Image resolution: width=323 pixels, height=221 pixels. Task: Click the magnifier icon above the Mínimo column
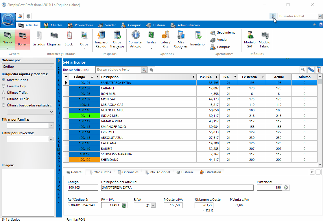click(x=303, y=70)
